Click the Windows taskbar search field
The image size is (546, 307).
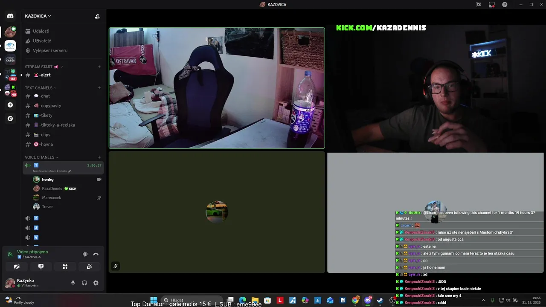click(192, 300)
